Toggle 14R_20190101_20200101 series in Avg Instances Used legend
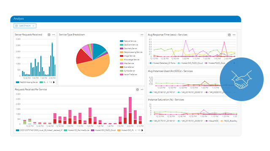Viewport: 270px width, 151px height. click(x=190, y=92)
